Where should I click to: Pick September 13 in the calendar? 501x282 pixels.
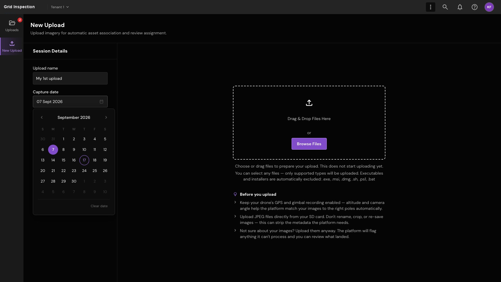43,160
